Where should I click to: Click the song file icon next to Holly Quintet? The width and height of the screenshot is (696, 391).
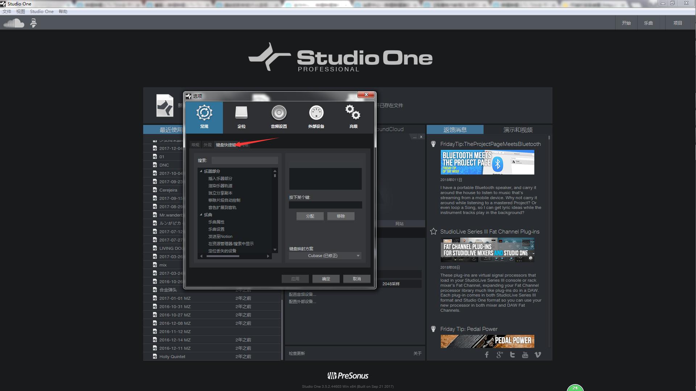click(x=155, y=356)
